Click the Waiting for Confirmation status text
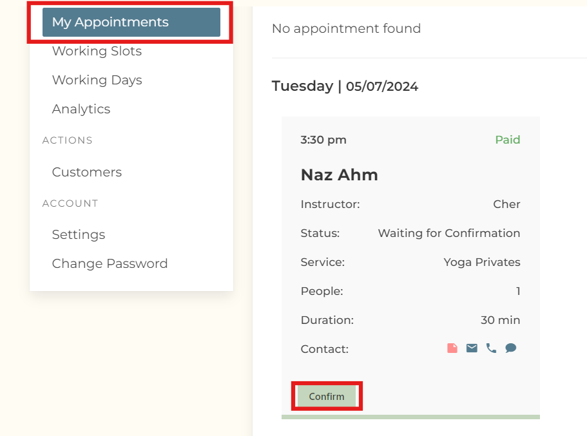The width and height of the screenshot is (587, 436). click(448, 234)
